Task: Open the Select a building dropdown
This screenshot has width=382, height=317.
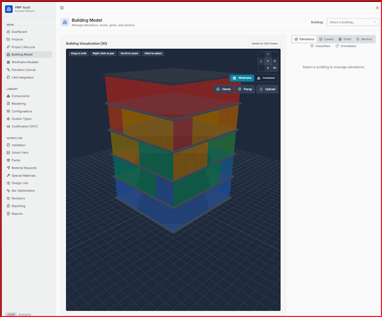Action: pos(353,22)
